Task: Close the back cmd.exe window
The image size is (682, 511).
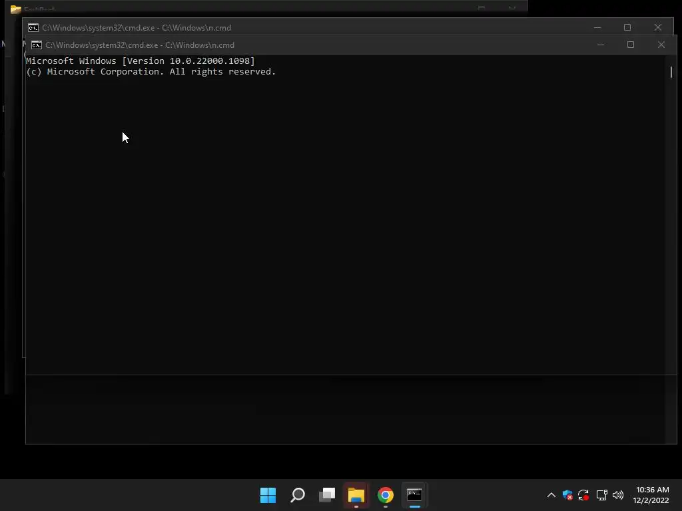Action: [x=657, y=27]
